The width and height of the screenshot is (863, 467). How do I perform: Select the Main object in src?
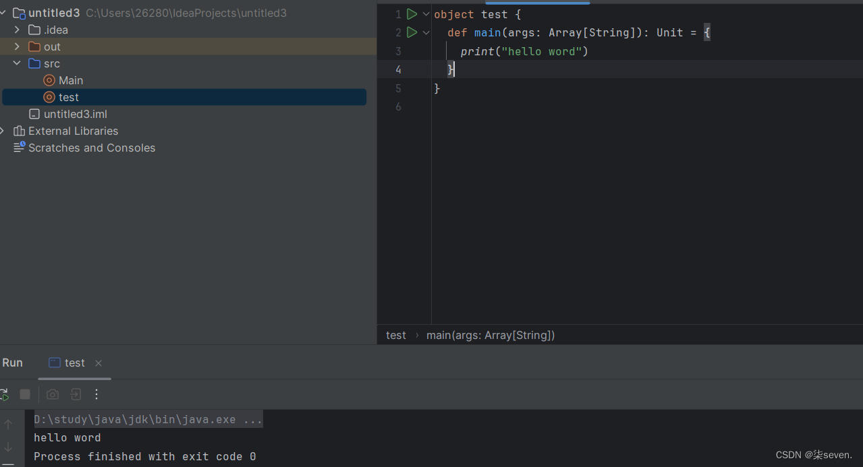[69, 80]
